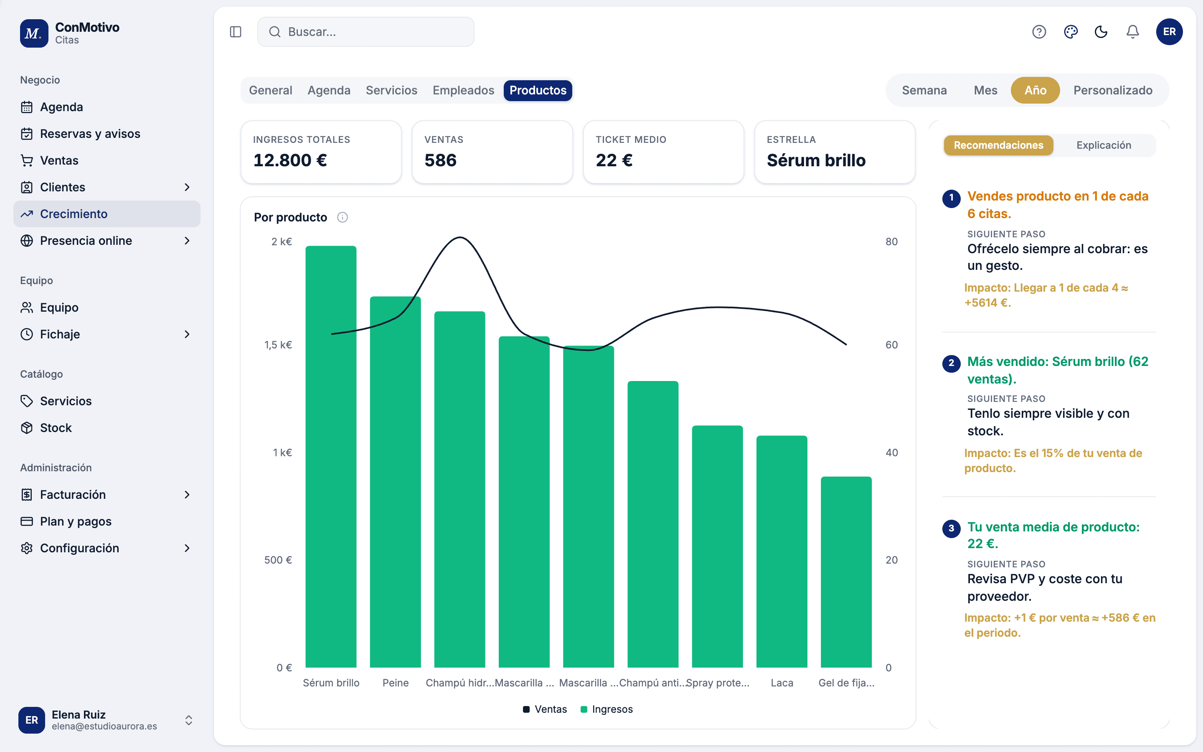Switch to the Agenda tab
The image size is (1203, 752).
click(329, 90)
